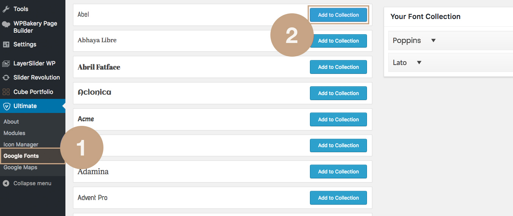Expand the Poppins font options arrow
The width and height of the screenshot is (513, 216).
tap(433, 41)
